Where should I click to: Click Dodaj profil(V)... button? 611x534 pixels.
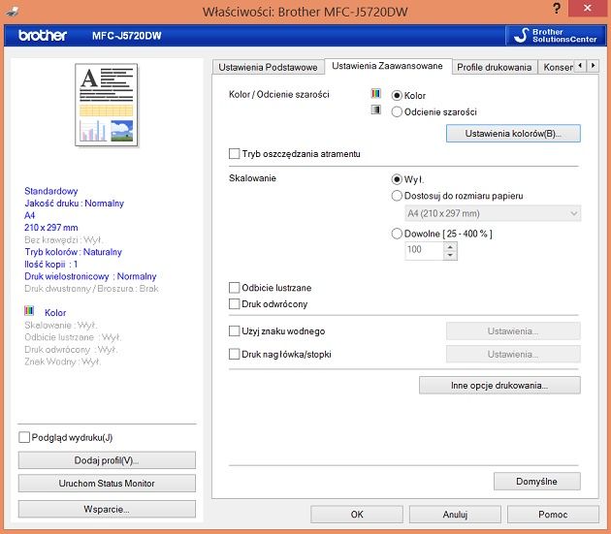(x=107, y=460)
